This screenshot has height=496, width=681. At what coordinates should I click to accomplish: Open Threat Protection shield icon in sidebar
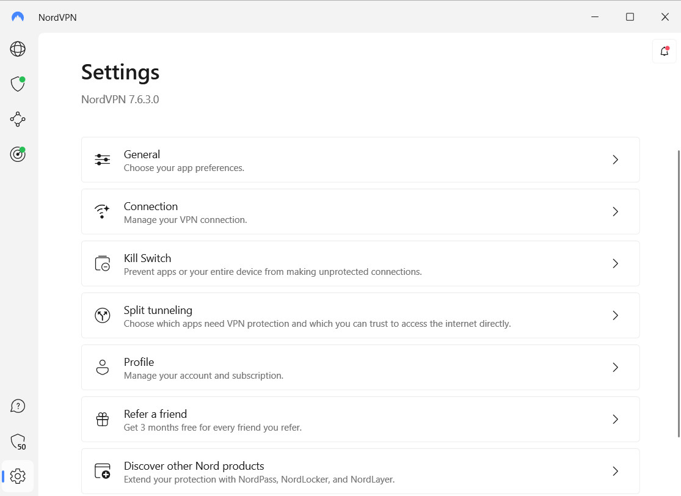pyautogui.click(x=18, y=84)
